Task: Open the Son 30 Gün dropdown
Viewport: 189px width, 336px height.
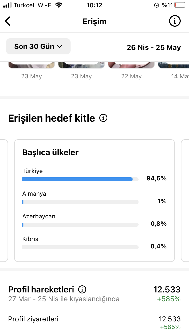Action: [38, 46]
